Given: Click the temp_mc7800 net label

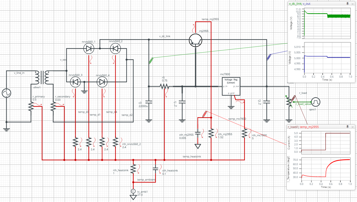Looking at the screenshot, I should click(237, 119).
